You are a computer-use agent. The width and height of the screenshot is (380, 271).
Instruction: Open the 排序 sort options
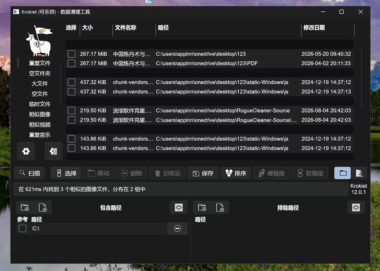235,173
